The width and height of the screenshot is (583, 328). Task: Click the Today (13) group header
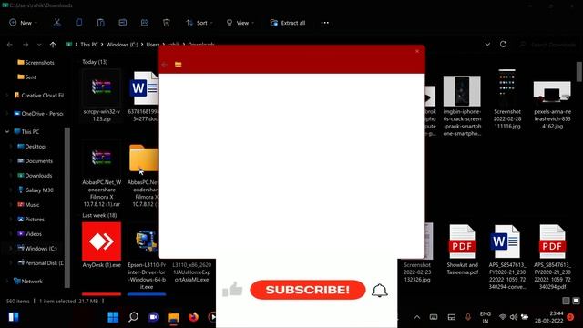coord(95,62)
